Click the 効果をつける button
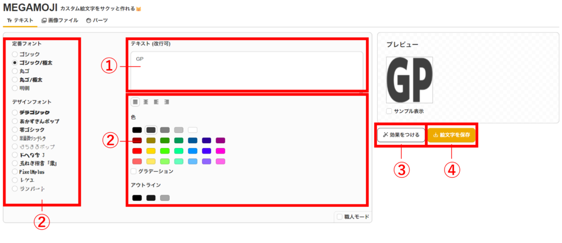 tap(401, 135)
